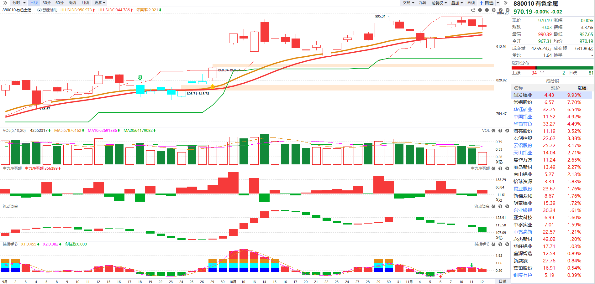Switch to 月线 monthly period tab

tap(85, 3)
